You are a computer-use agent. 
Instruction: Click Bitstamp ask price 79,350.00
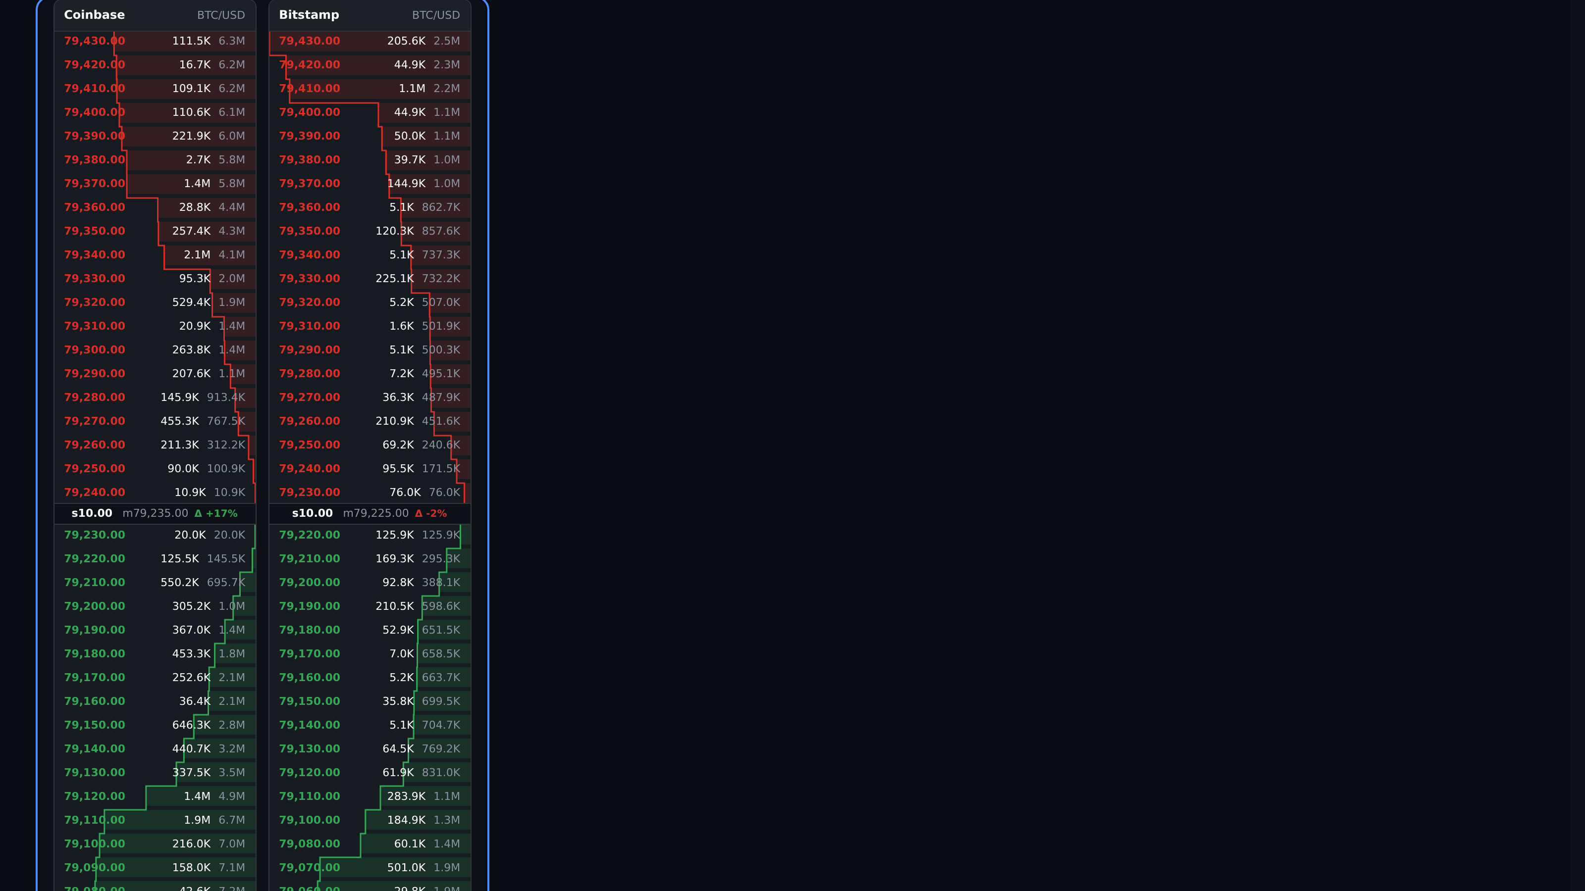[309, 231]
